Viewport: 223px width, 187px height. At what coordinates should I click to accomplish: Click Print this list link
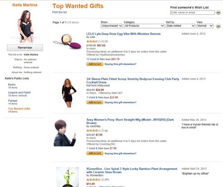click(59, 12)
